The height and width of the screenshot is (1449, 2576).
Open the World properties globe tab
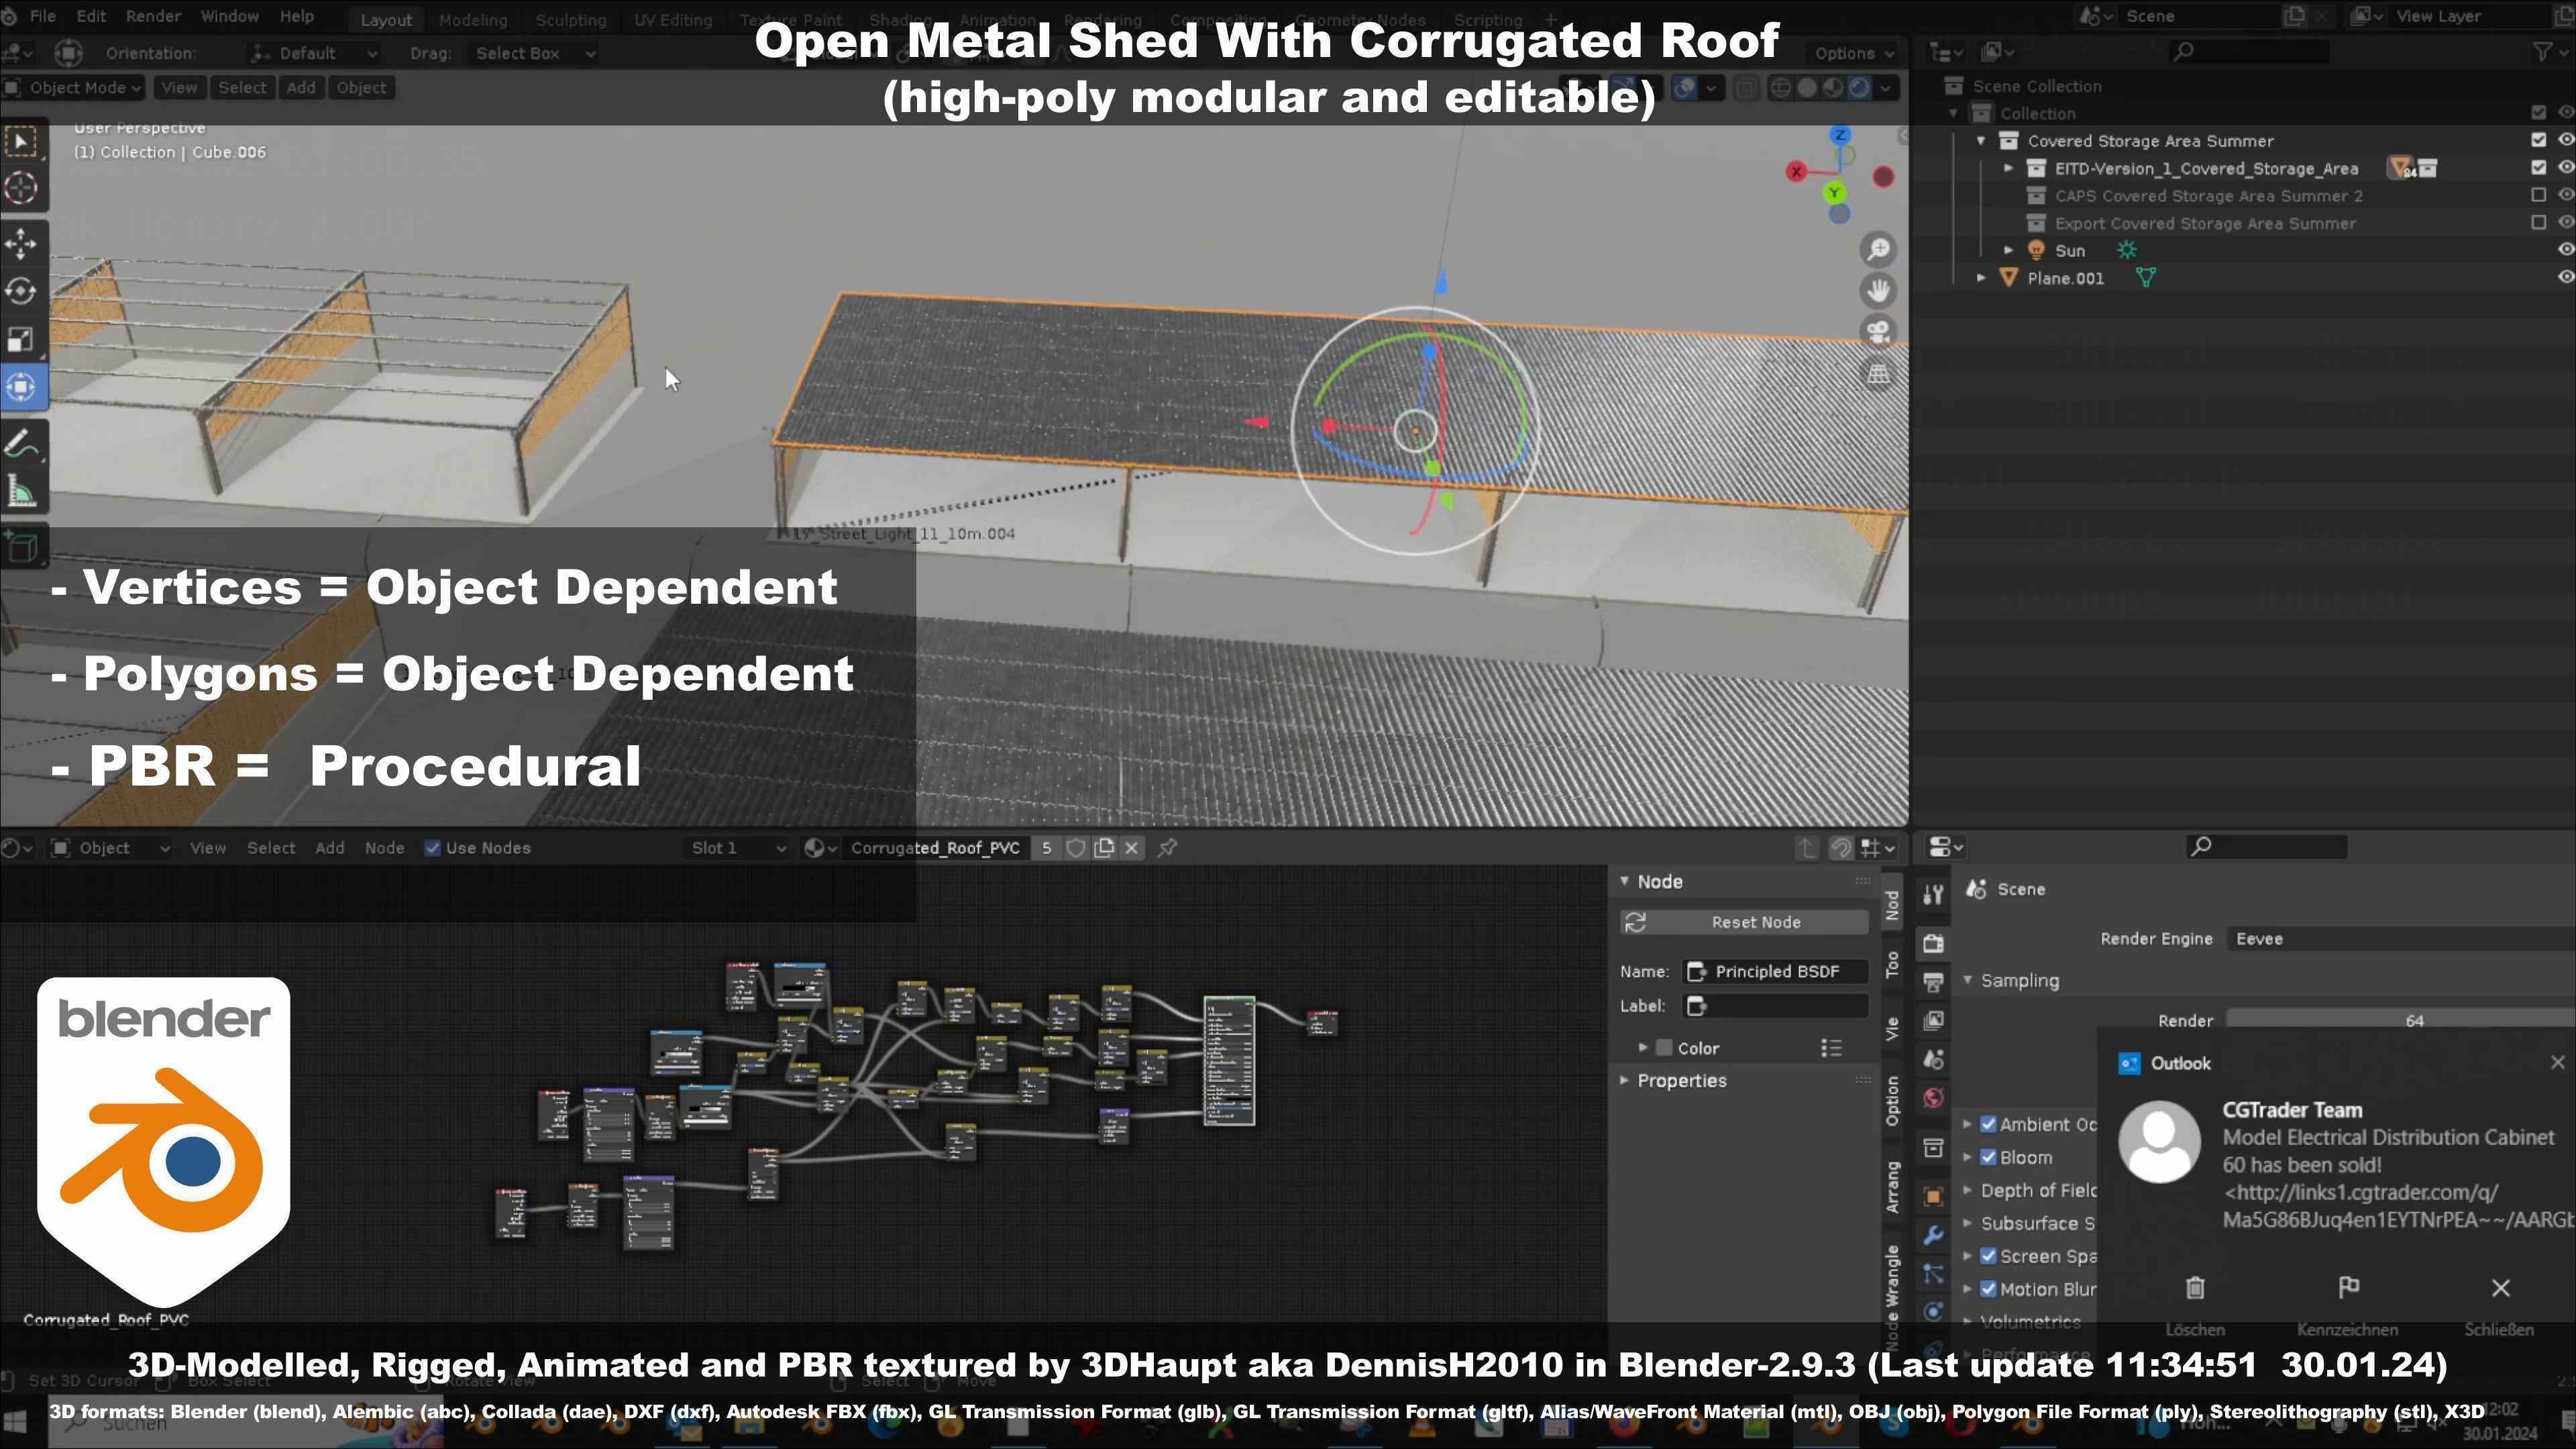pyautogui.click(x=1933, y=1099)
